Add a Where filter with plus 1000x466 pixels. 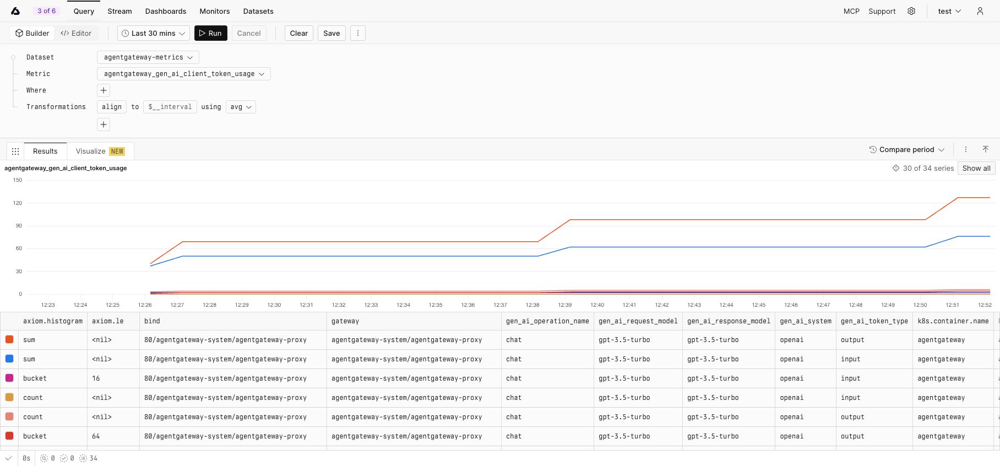coord(104,90)
